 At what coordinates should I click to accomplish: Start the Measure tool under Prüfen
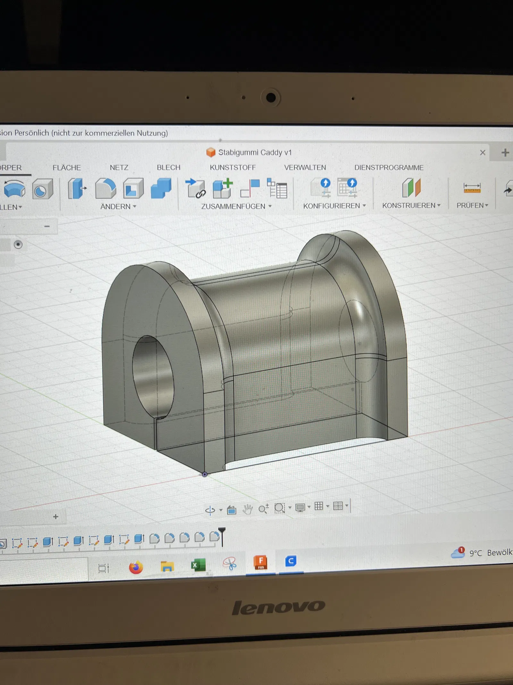point(472,187)
